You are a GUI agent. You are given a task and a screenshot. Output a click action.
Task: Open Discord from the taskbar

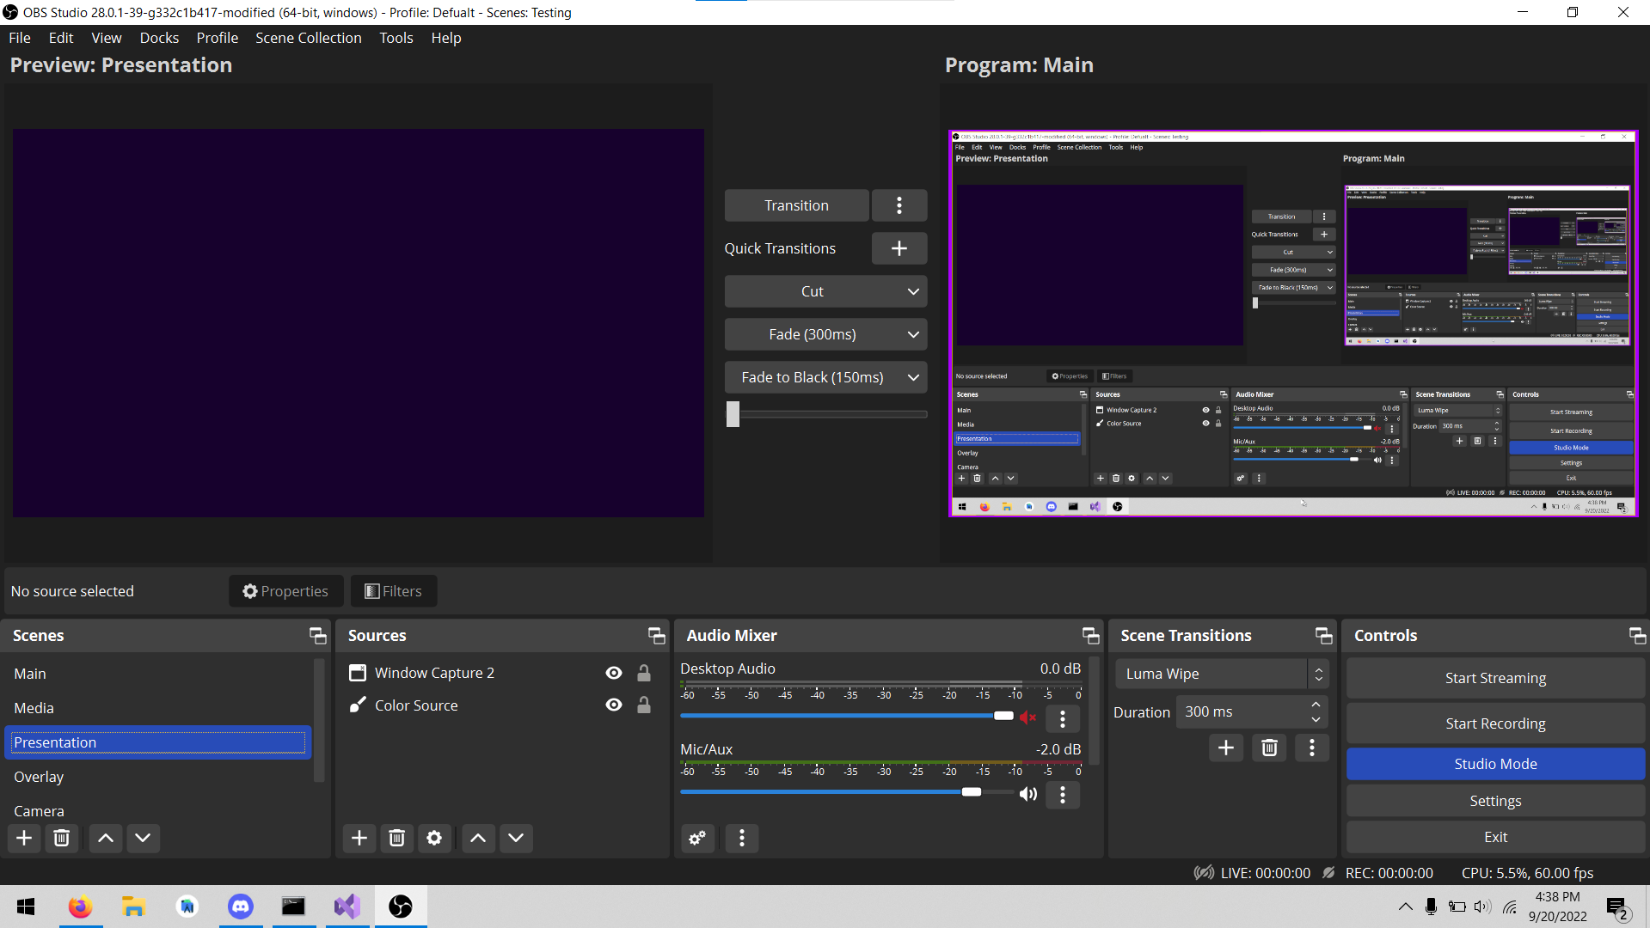pyautogui.click(x=241, y=907)
